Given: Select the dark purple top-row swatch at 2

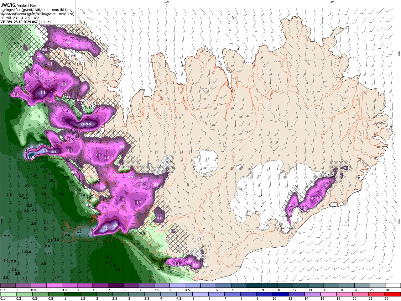Looking at the screenshot, I should point(116,286).
